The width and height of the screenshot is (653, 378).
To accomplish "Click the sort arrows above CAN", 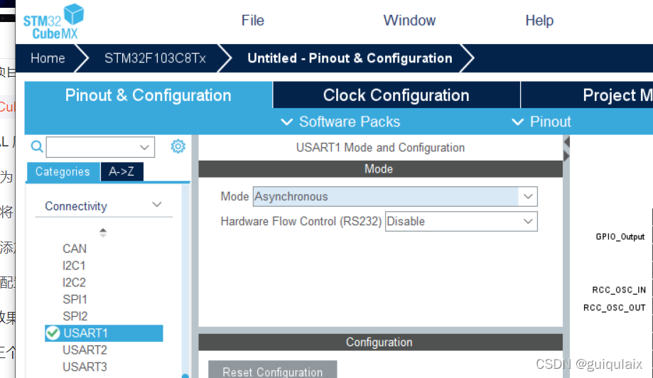I will 103,232.
